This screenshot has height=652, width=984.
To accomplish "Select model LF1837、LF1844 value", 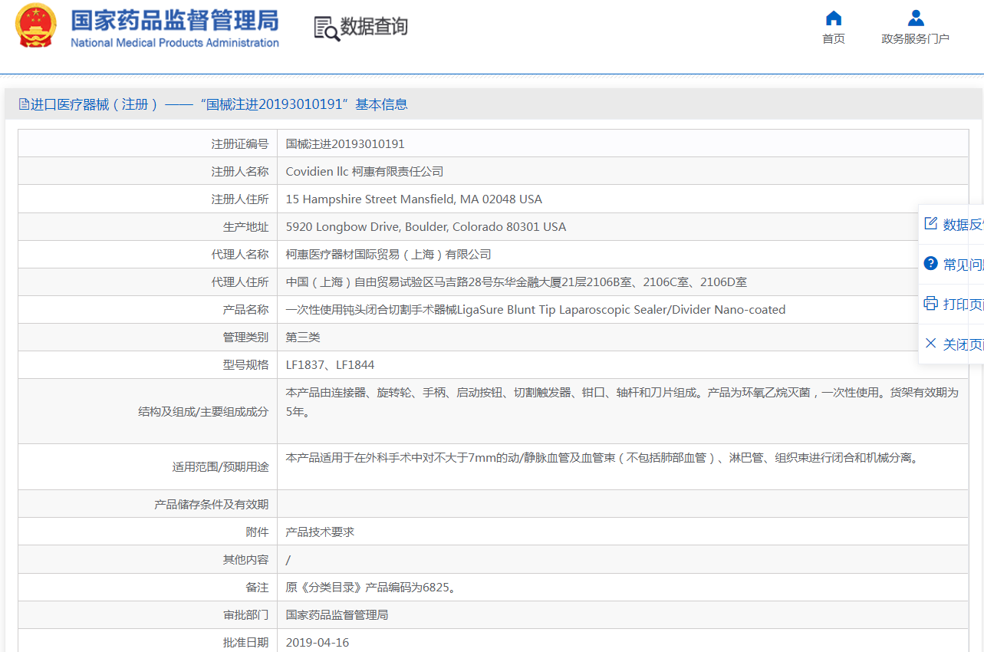I will click(x=330, y=364).
